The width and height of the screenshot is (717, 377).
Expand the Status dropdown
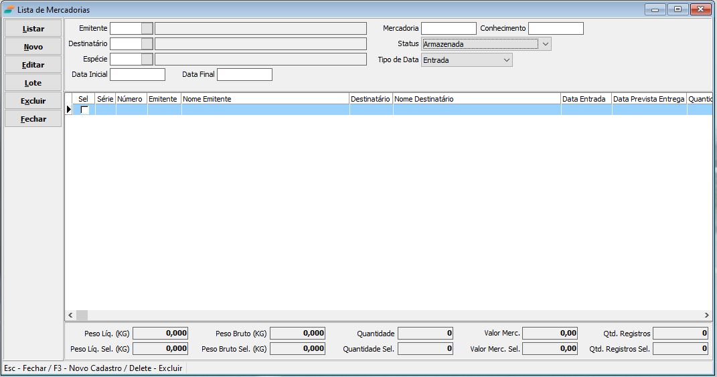(x=545, y=44)
